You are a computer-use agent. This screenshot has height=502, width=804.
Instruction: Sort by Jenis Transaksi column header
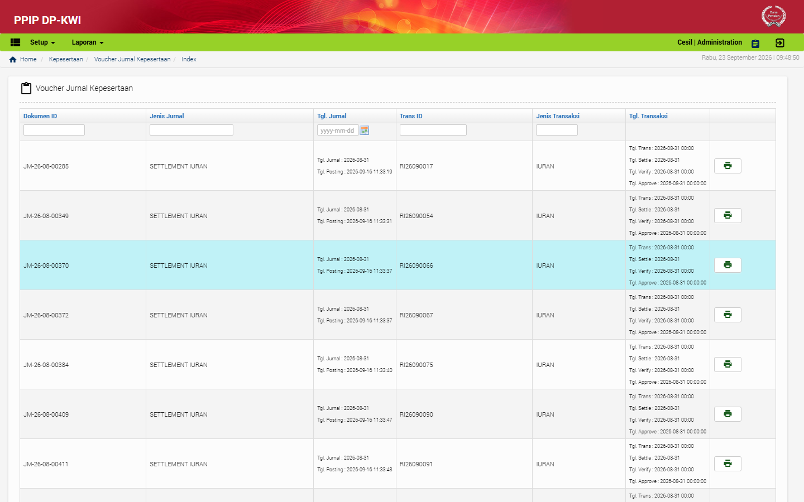[x=558, y=116]
